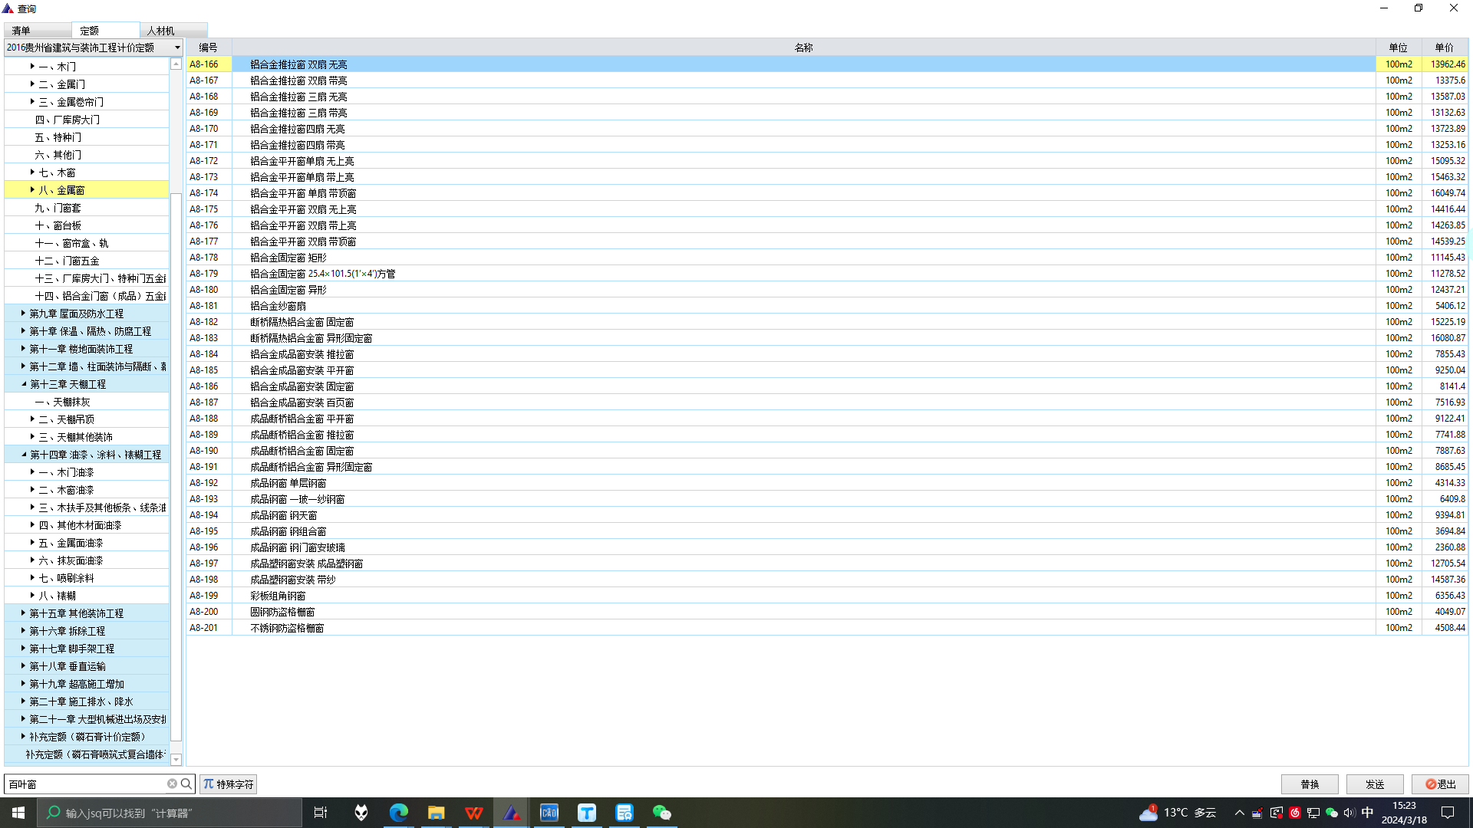The width and height of the screenshot is (1473, 828).
Task: Select row A8-199 彩板组角钢窗
Action: tap(827, 596)
